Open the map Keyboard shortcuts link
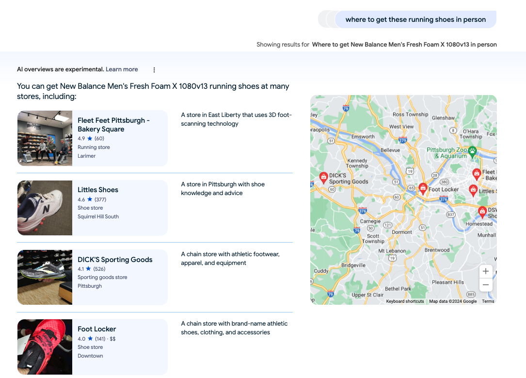526x378 pixels. 405,301
